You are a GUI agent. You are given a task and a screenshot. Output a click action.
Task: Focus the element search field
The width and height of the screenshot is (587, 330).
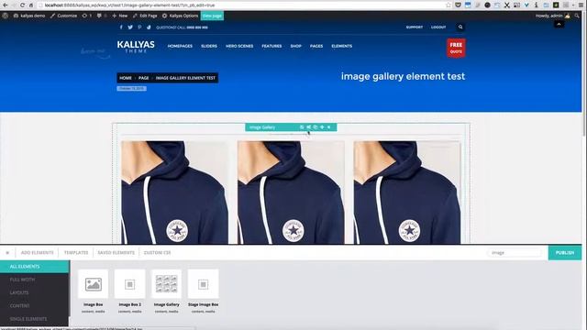(x=515, y=253)
